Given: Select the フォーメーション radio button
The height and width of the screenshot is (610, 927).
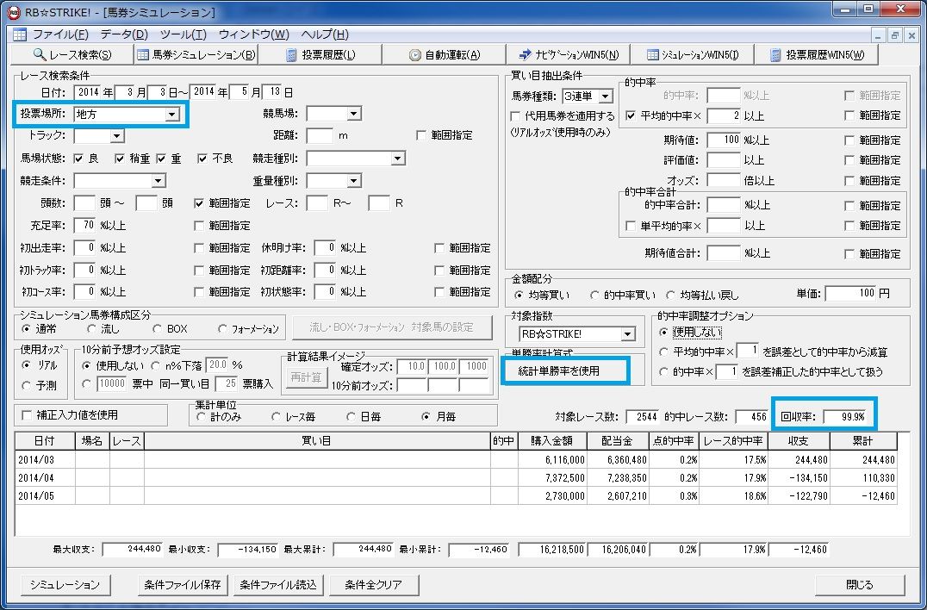Looking at the screenshot, I should point(221,328).
